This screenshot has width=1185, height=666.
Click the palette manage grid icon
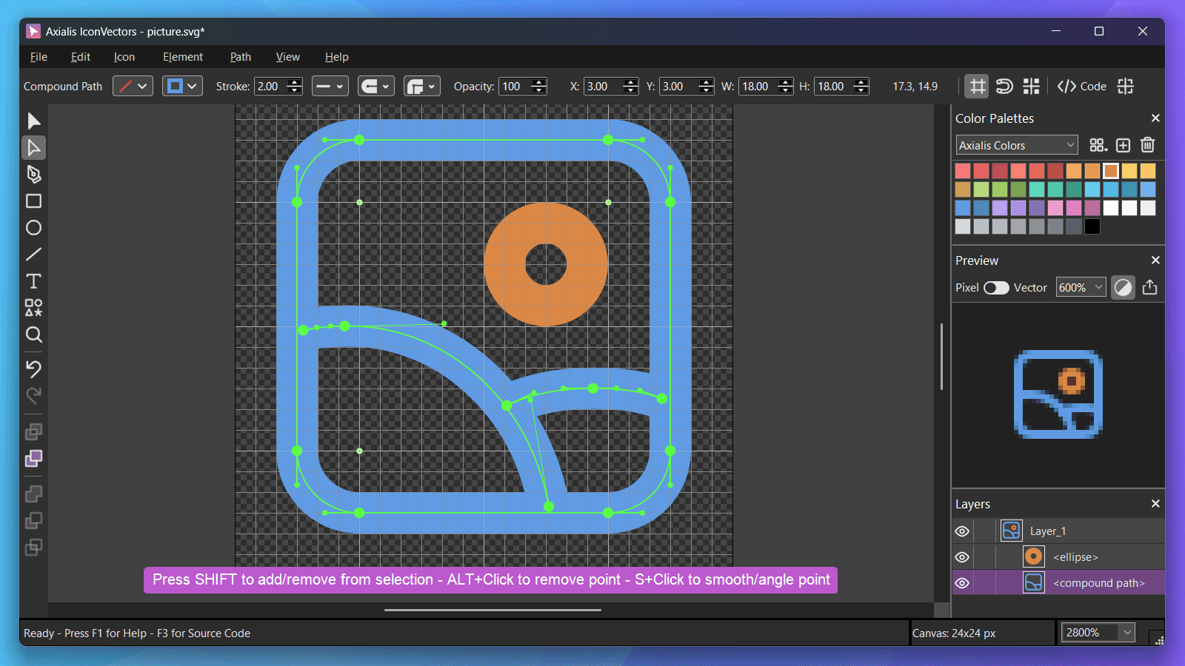(x=1098, y=145)
